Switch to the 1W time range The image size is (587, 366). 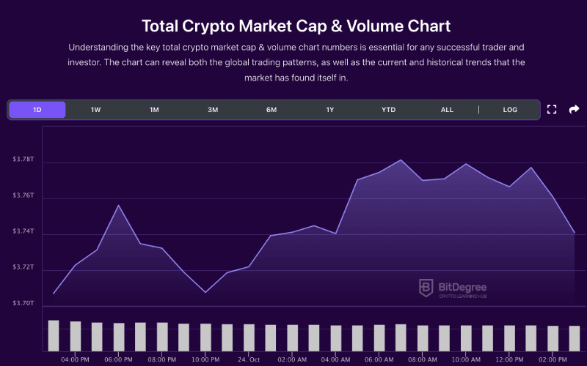coord(96,110)
